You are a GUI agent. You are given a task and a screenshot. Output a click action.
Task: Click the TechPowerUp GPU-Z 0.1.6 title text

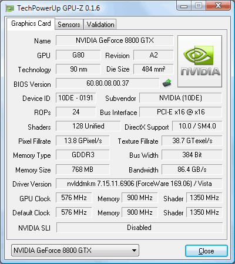(58, 8)
